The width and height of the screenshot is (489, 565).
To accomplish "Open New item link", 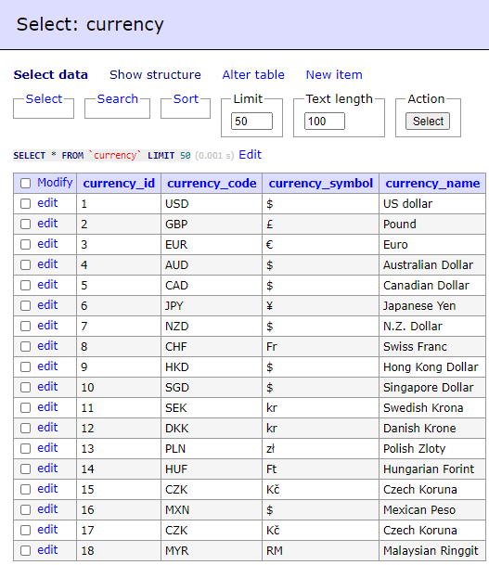I will 334,74.
